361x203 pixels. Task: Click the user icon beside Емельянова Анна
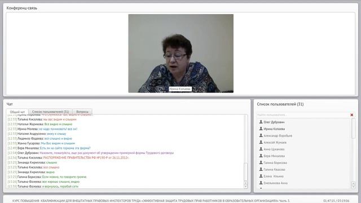click(261, 183)
